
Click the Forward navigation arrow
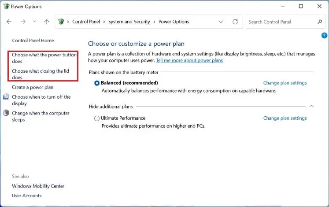click(23, 22)
